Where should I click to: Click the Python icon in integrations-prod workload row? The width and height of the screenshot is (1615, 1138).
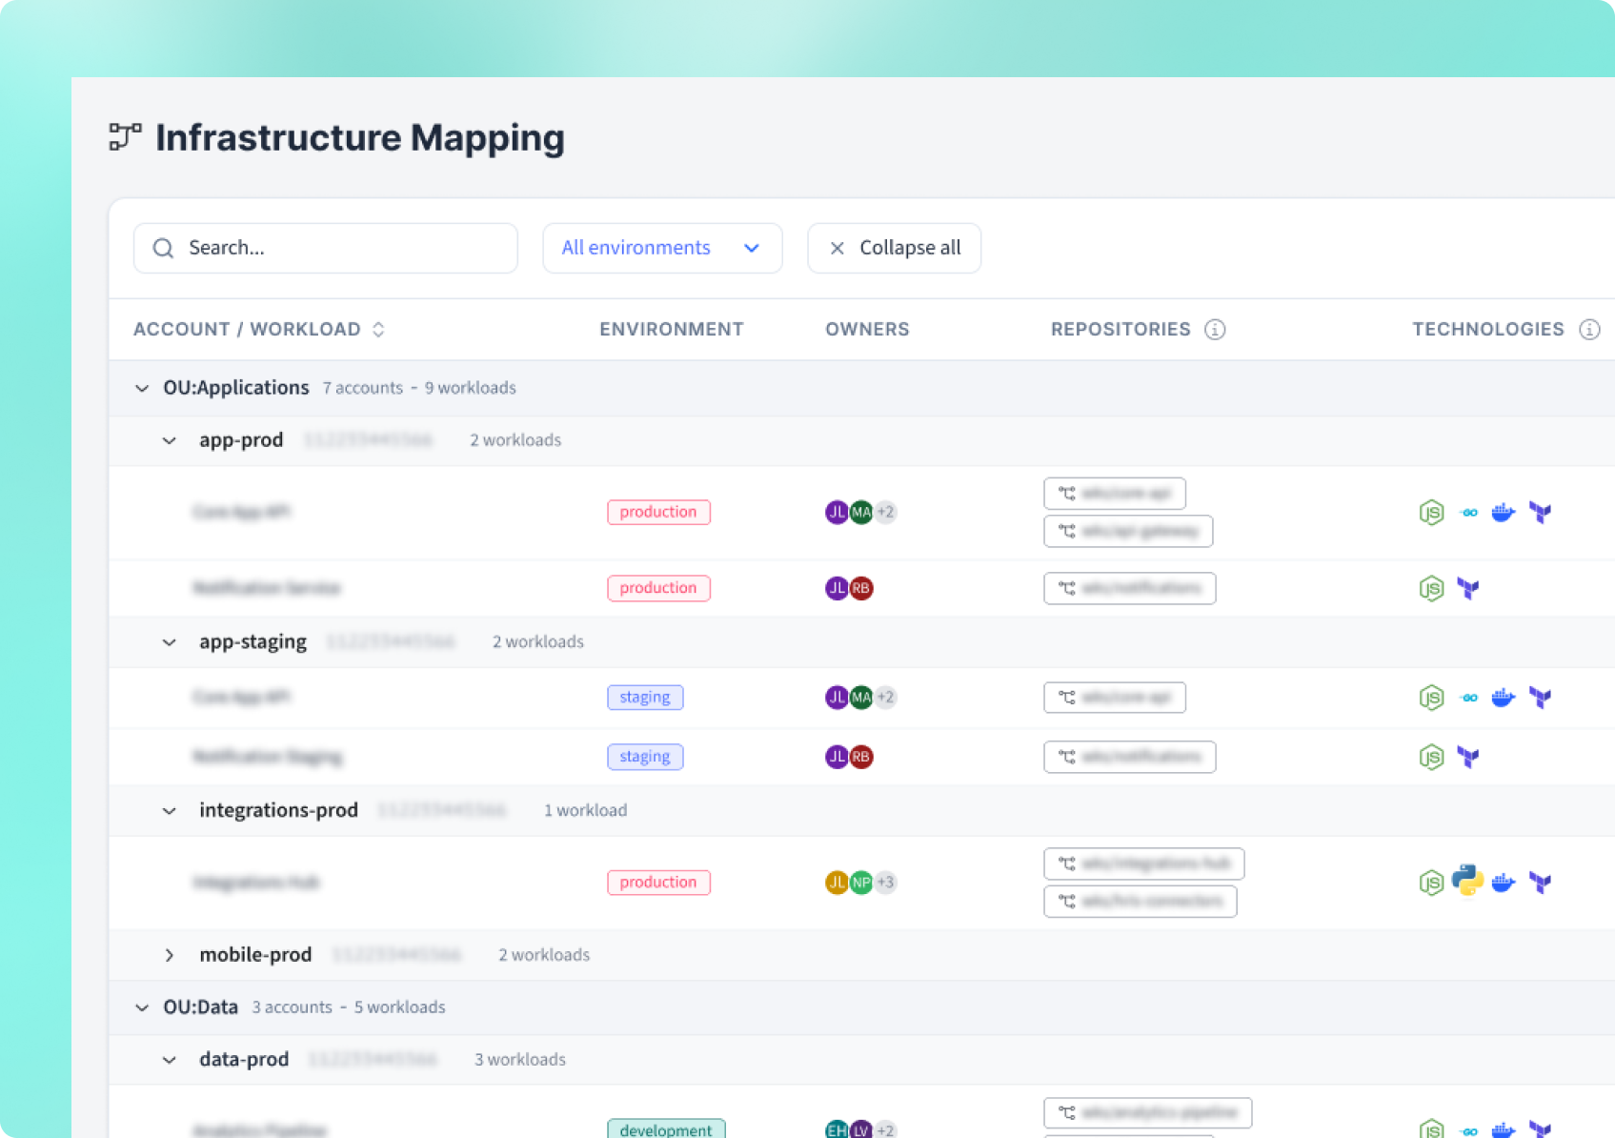coord(1468,881)
